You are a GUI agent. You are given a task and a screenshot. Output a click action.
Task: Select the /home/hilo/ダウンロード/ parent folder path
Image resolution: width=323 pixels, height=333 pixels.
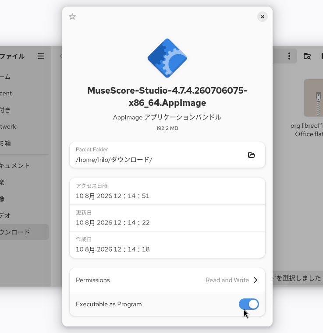click(x=114, y=160)
